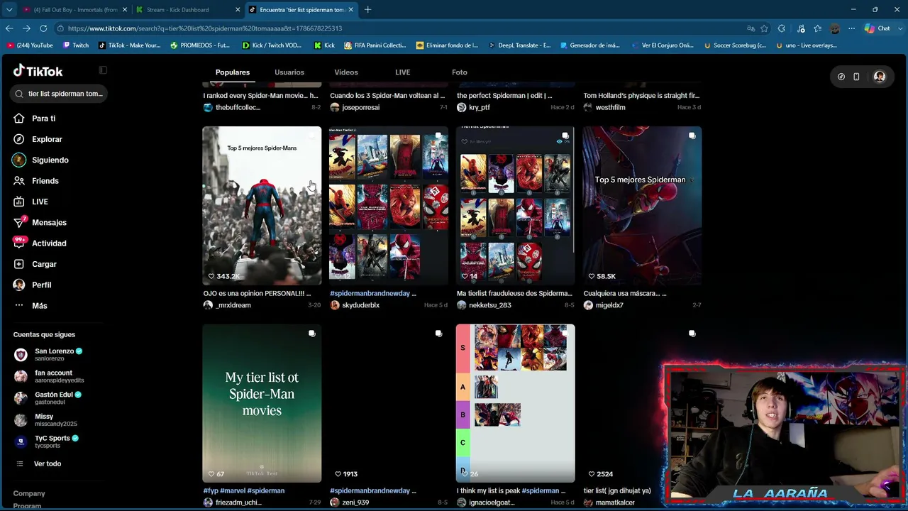Image resolution: width=908 pixels, height=511 pixels.
Task: Click the TikTok coins icon in top-right pill
Action: click(x=841, y=77)
